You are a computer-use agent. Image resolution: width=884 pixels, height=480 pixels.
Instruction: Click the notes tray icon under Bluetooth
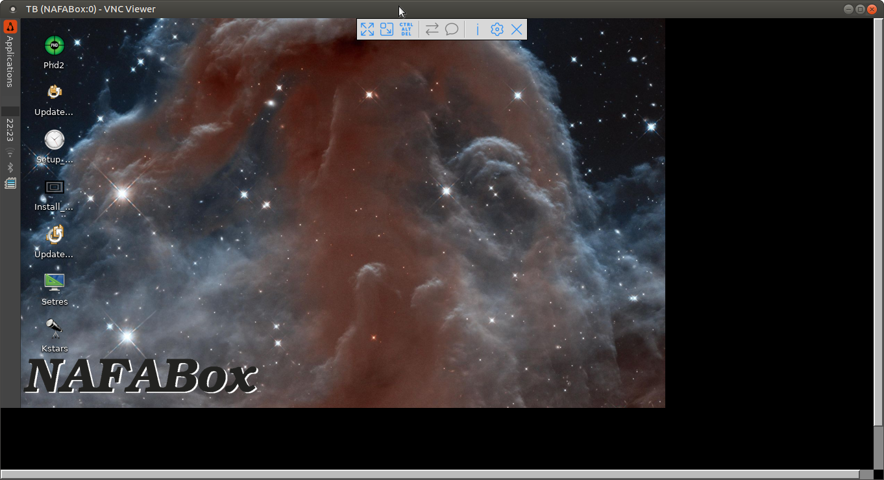click(10, 184)
